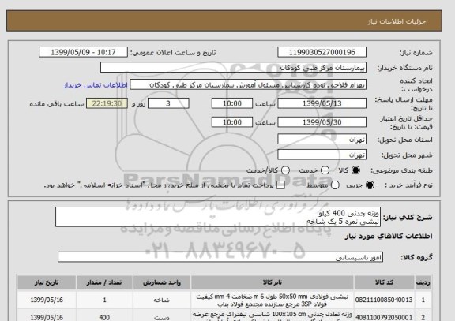Select the متوسط purchase type radio

tap(335, 185)
